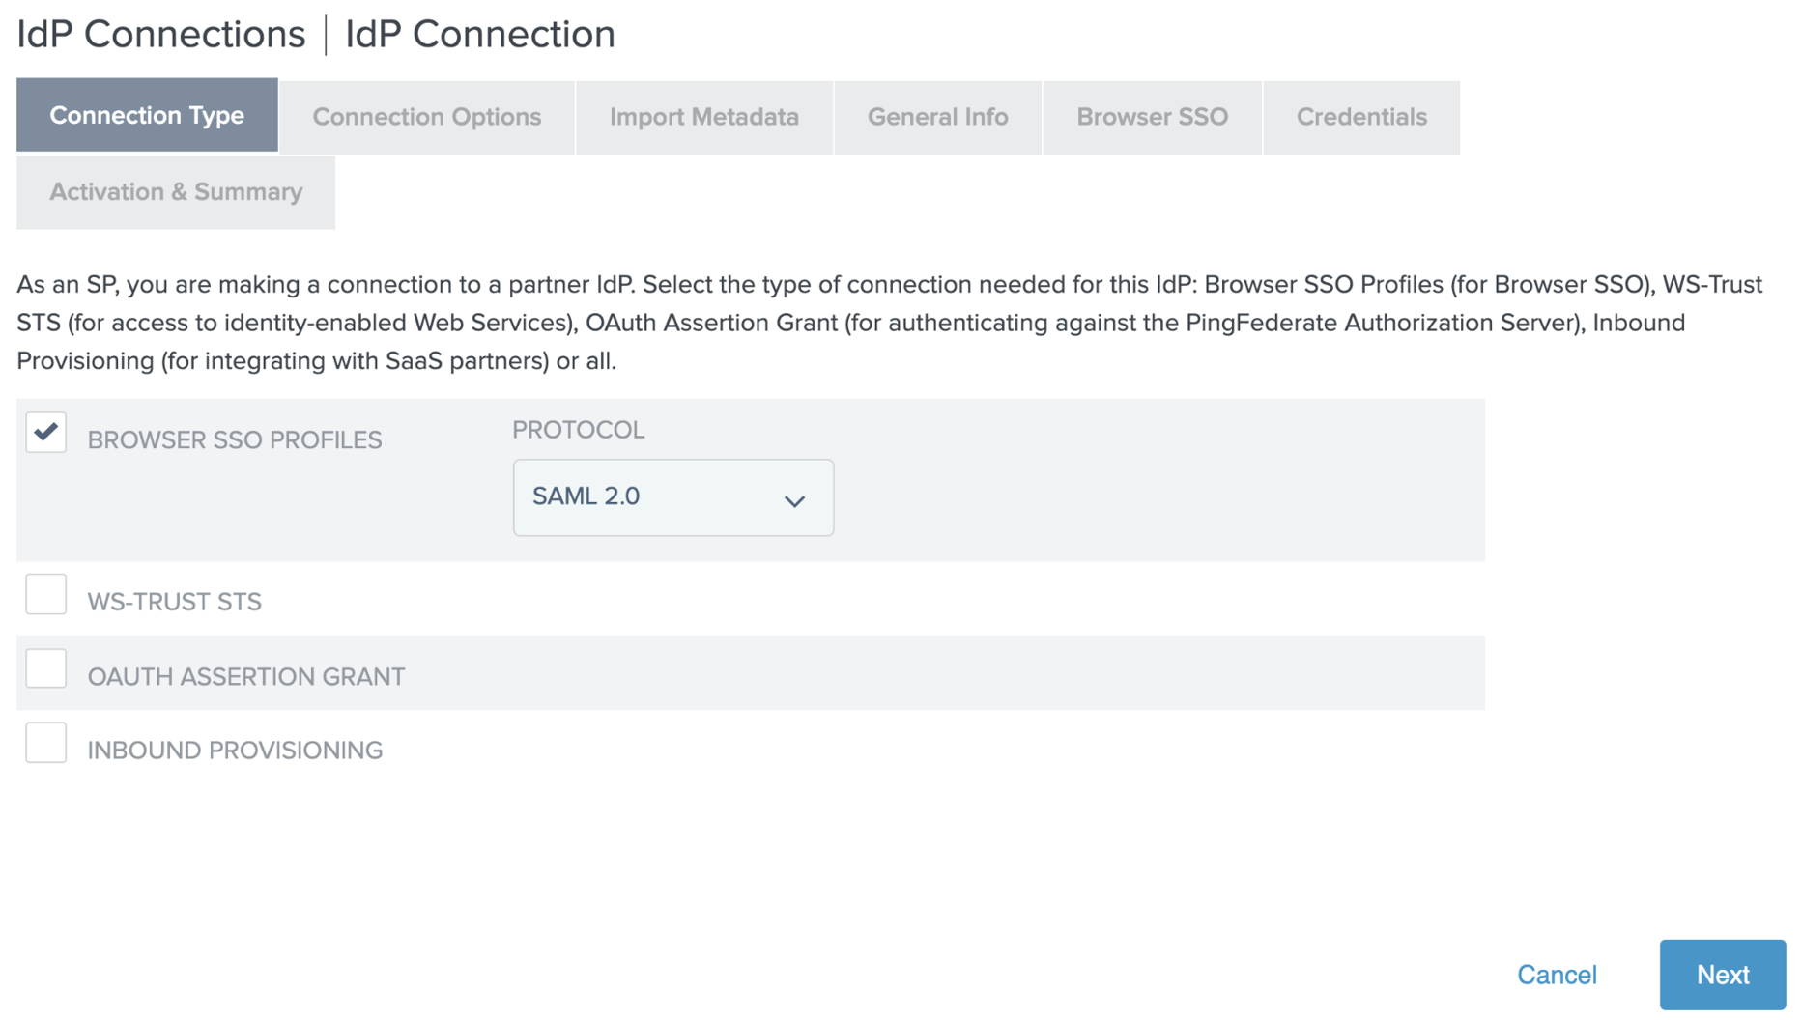This screenshot has height=1020, width=1802.
Task: Jump to the Activation & Summary tab
Action: click(x=176, y=192)
